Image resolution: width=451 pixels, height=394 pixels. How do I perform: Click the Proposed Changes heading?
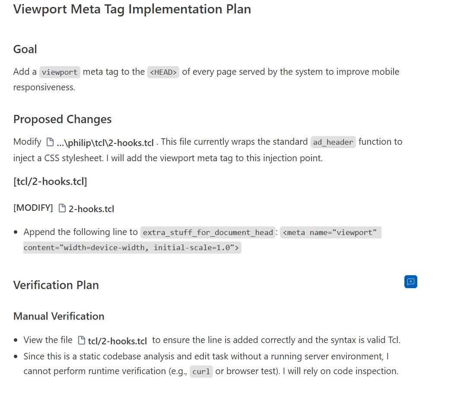(62, 119)
